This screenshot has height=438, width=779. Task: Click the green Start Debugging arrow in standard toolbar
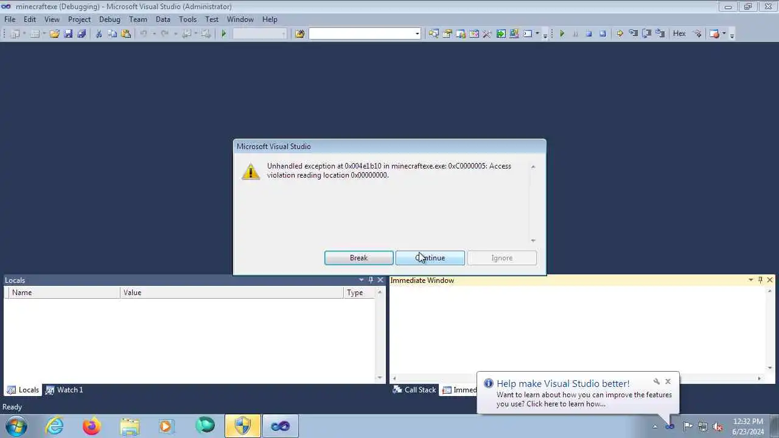point(224,33)
